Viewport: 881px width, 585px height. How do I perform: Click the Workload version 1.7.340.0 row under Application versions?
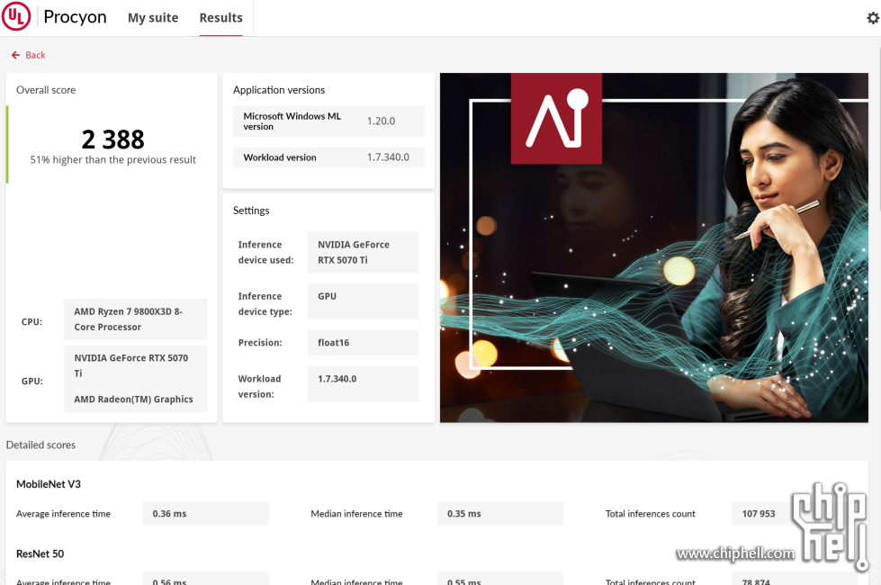328,157
